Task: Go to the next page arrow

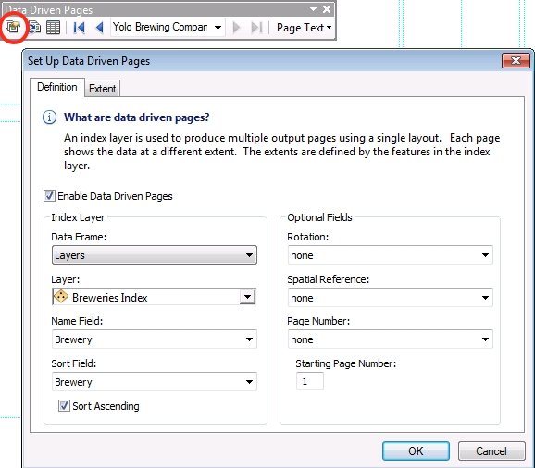Action: point(236,28)
